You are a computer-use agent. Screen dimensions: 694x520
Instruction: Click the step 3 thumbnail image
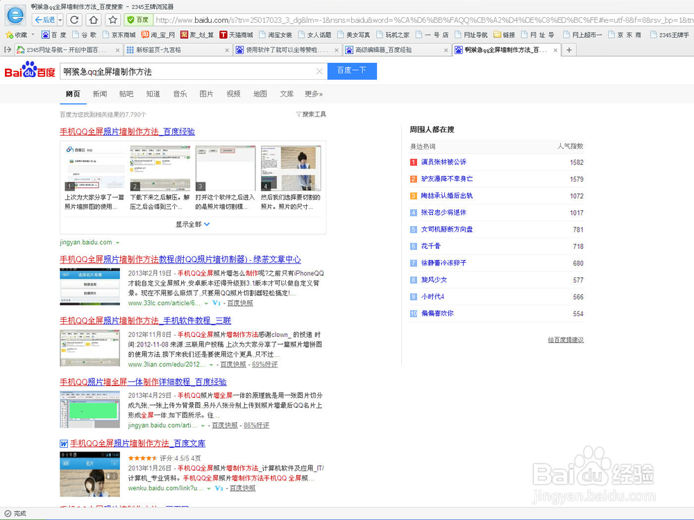tap(226, 168)
